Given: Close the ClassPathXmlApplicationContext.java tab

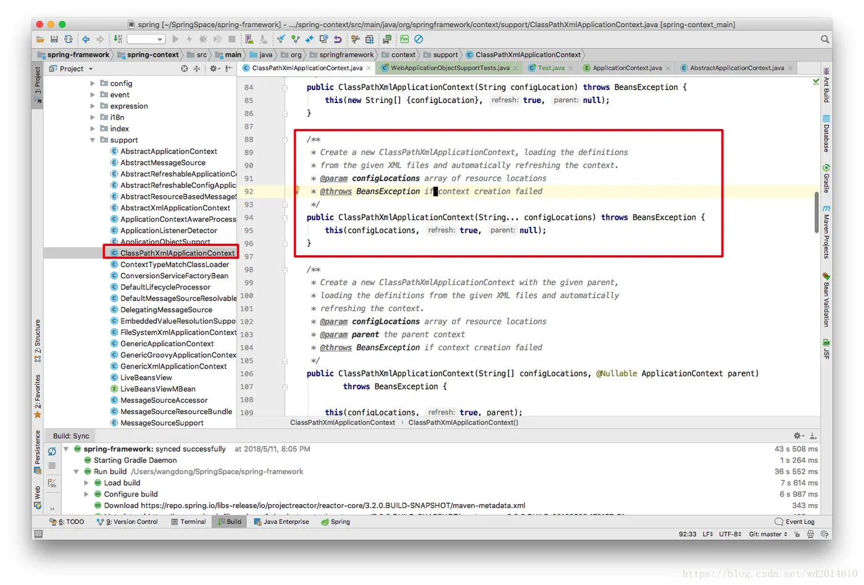Looking at the screenshot, I should coord(369,68).
